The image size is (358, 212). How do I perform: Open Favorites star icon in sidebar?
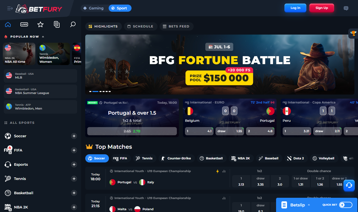click(40, 24)
